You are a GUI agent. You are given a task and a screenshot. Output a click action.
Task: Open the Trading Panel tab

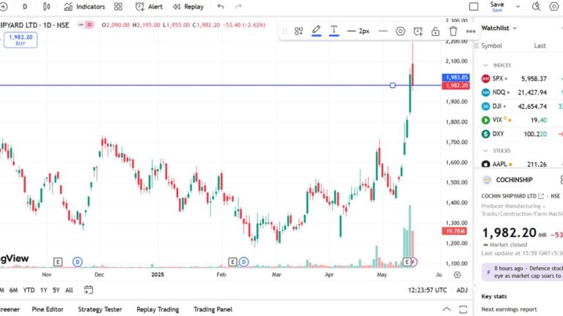(213, 309)
